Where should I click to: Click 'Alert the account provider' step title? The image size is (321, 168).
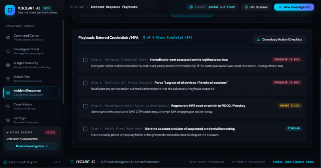[x=190, y=128]
